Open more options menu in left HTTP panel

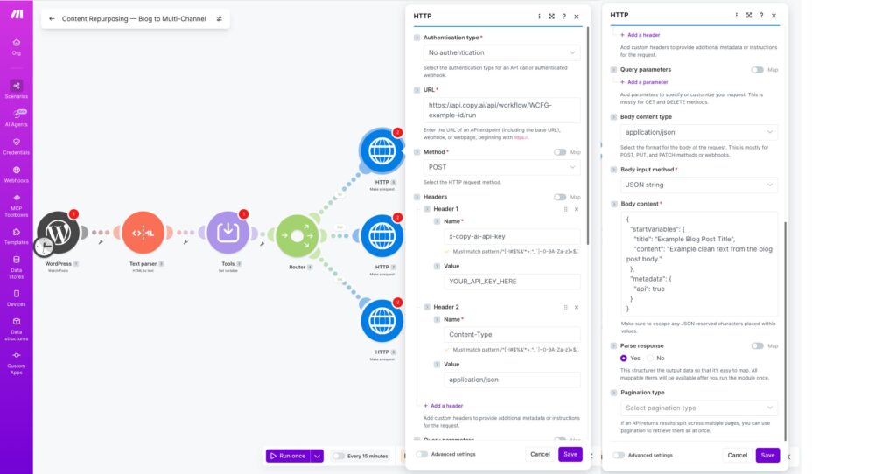[x=539, y=17]
